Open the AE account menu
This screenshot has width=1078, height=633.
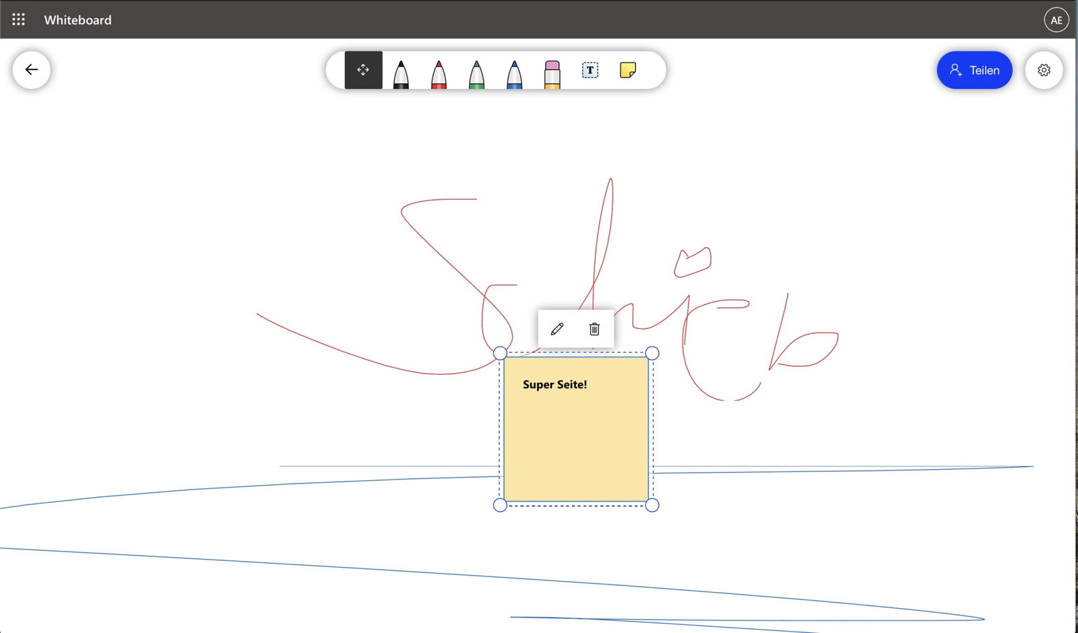(x=1056, y=20)
